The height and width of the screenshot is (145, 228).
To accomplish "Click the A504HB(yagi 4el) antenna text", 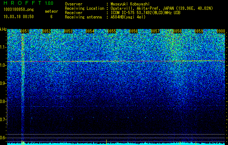I will coord(128,17).
